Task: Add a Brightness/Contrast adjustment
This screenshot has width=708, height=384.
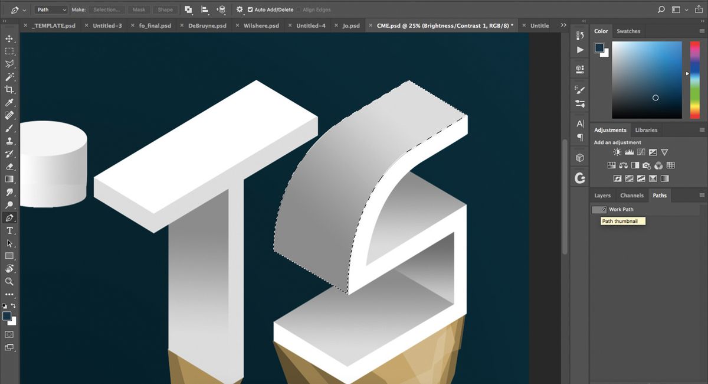Action: point(617,152)
